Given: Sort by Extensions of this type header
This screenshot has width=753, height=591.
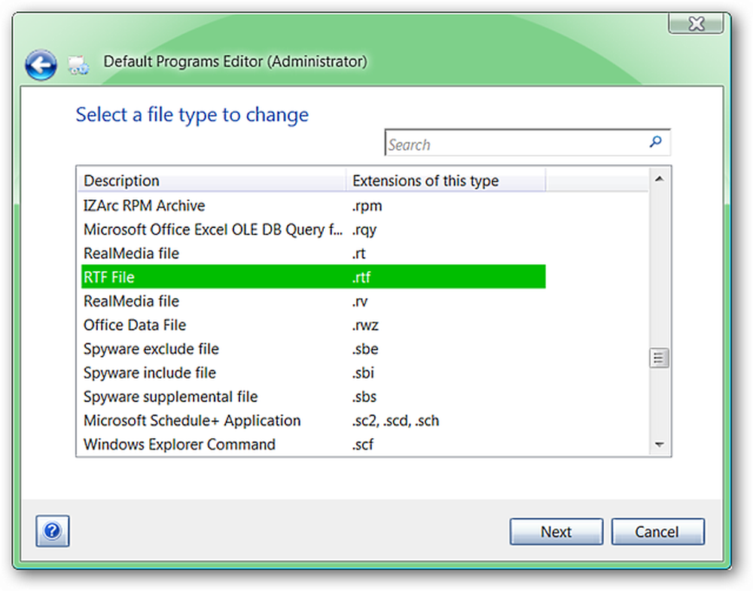Looking at the screenshot, I should 446,181.
